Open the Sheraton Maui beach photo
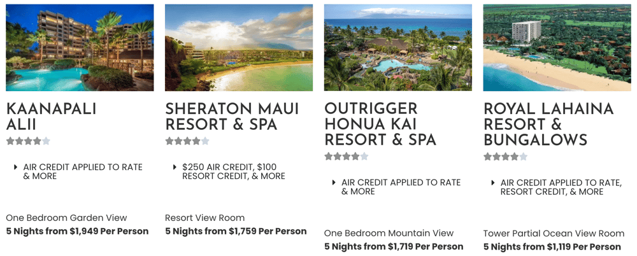This screenshot has height=256, width=637. coord(239,48)
